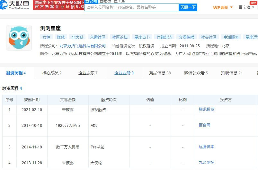Click the 交易金额 column header
This screenshot has height=170, width=258.
[x=68, y=99]
